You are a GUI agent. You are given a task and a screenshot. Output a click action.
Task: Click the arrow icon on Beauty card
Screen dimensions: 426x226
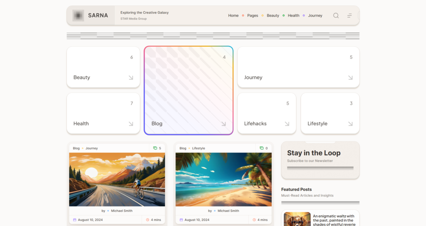click(131, 78)
